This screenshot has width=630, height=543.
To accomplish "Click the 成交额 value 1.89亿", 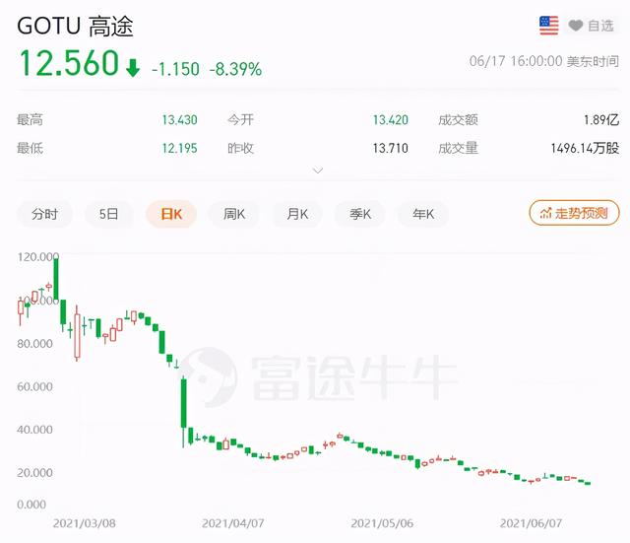I will click(601, 120).
